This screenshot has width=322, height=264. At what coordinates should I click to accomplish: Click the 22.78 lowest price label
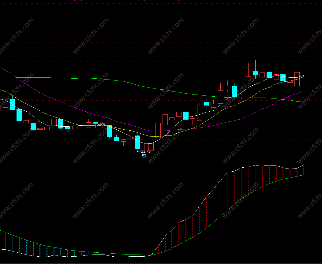point(146,151)
